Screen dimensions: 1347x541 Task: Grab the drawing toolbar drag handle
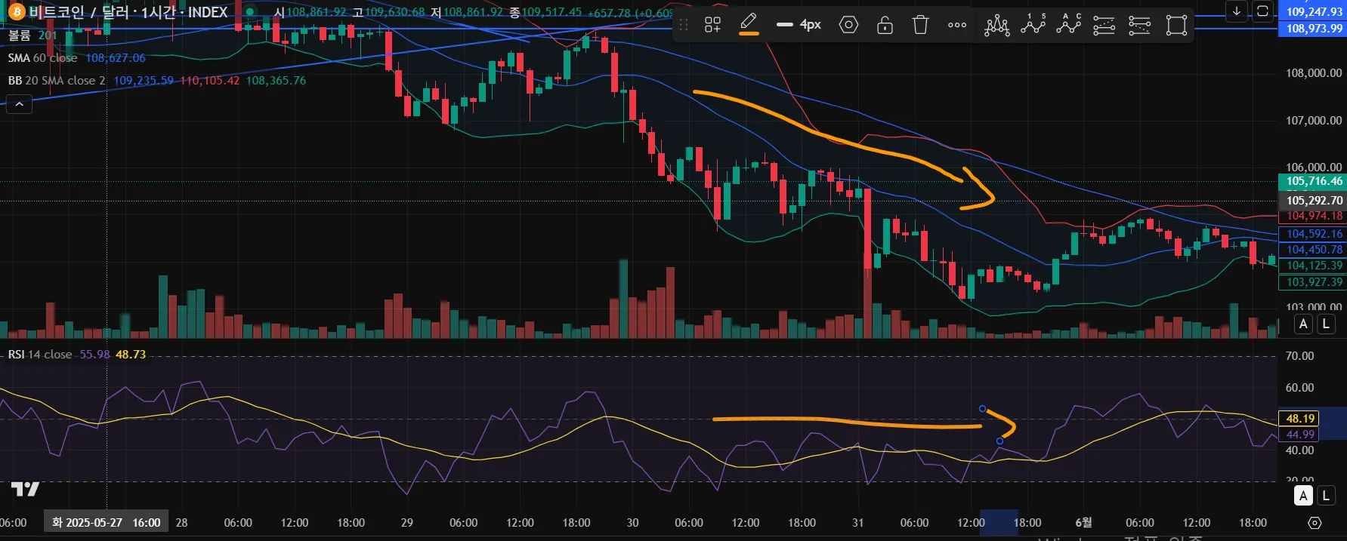[x=684, y=25]
